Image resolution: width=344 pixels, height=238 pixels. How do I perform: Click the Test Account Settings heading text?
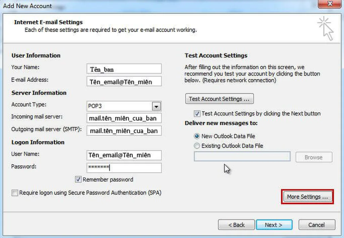click(x=216, y=55)
